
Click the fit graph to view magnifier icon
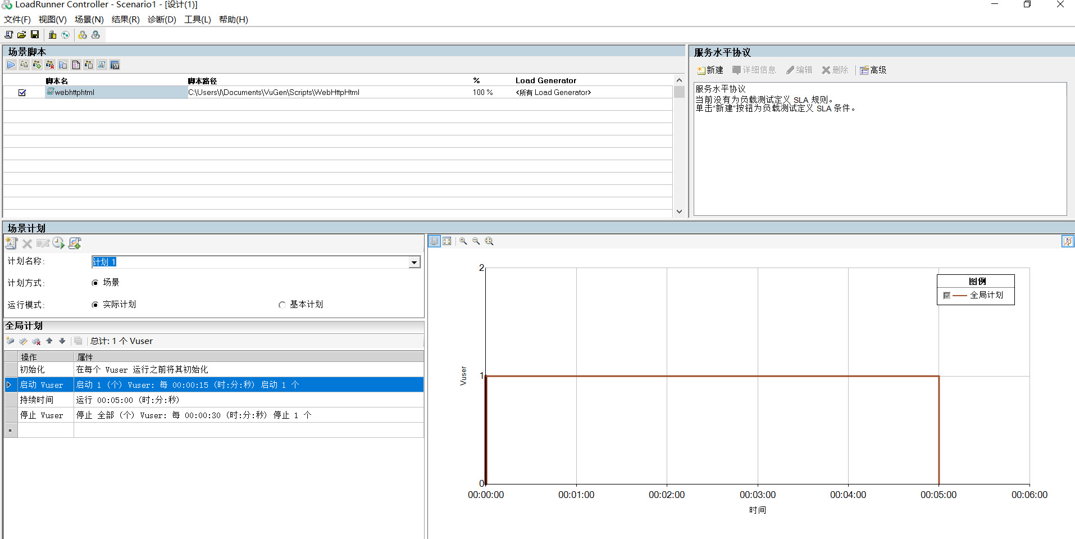click(489, 241)
